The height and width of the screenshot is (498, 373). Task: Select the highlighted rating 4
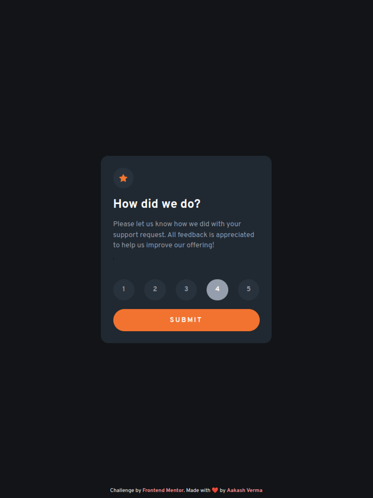point(217,290)
